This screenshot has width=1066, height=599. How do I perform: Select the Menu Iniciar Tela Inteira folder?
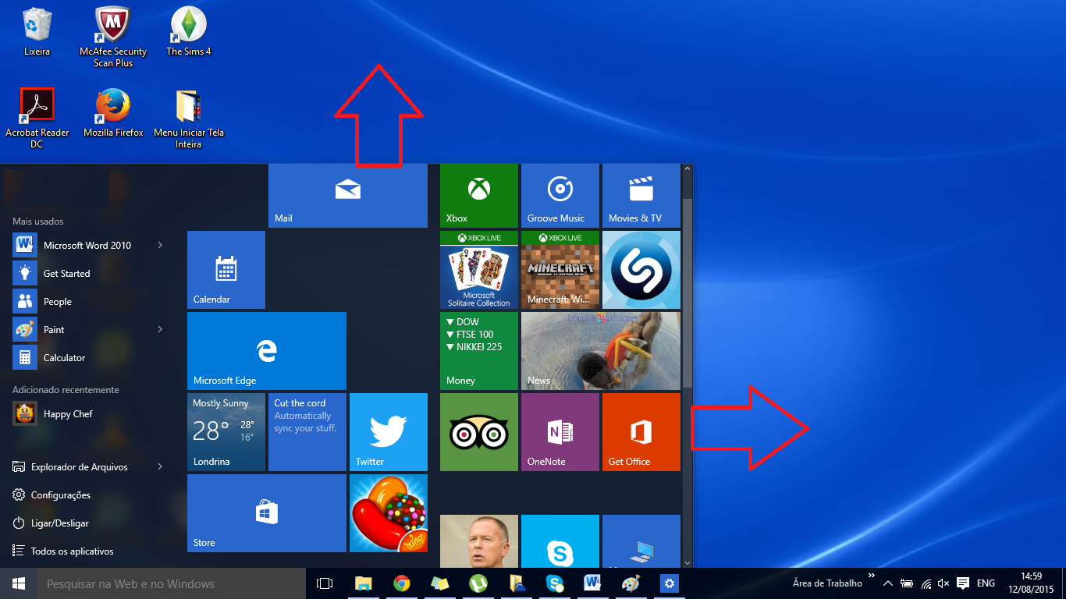pos(189,119)
